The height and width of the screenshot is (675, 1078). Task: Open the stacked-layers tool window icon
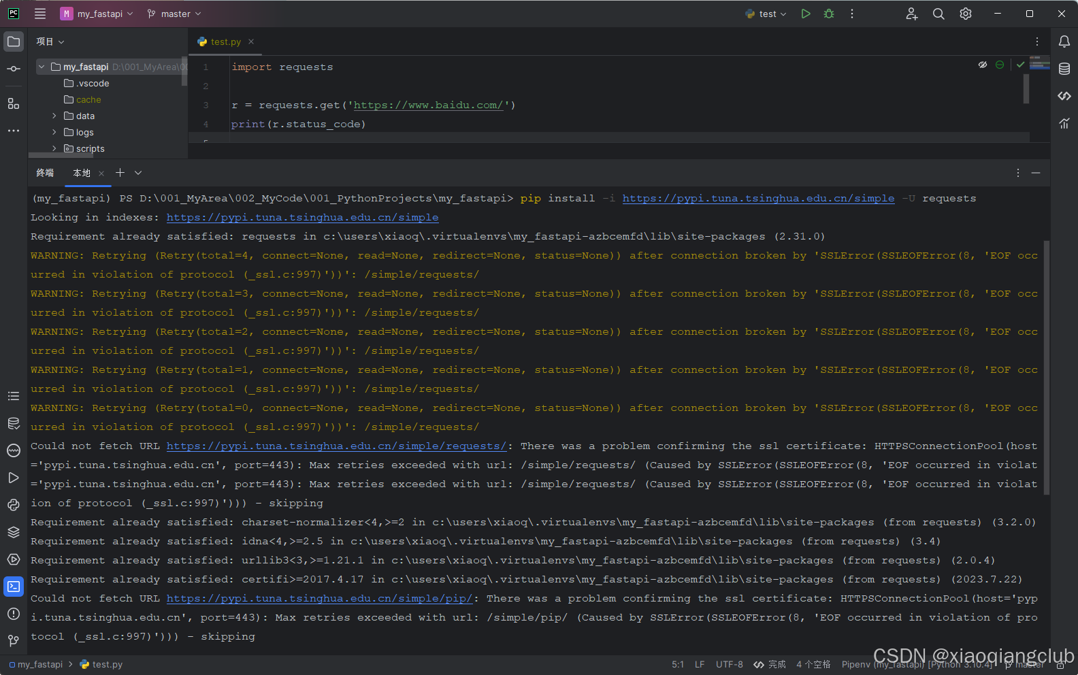pos(14,532)
